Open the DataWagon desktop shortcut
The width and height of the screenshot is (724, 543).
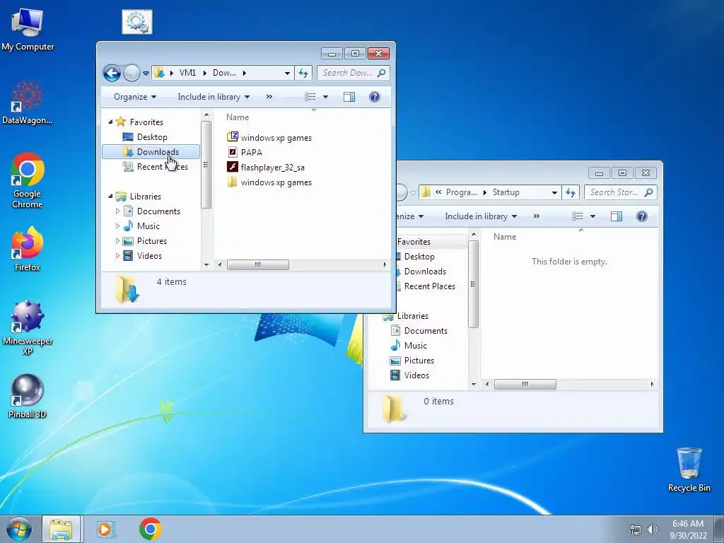pos(28,103)
